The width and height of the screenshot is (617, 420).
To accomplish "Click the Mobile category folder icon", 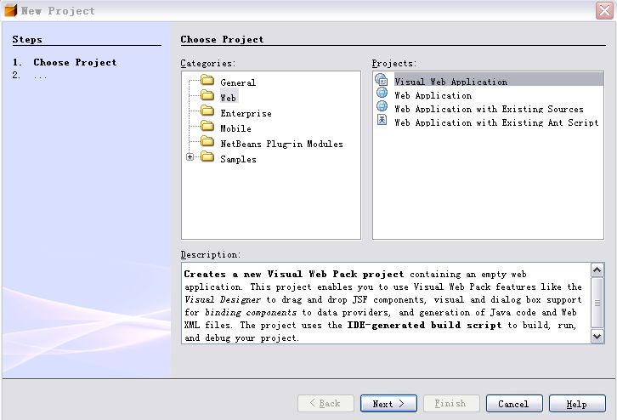I will 207,126.
